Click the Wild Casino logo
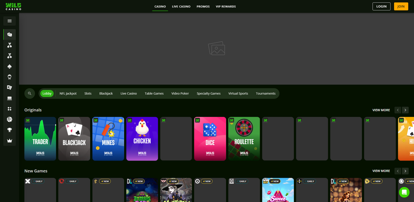The height and width of the screenshot is (202, 414). pos(13,6)
